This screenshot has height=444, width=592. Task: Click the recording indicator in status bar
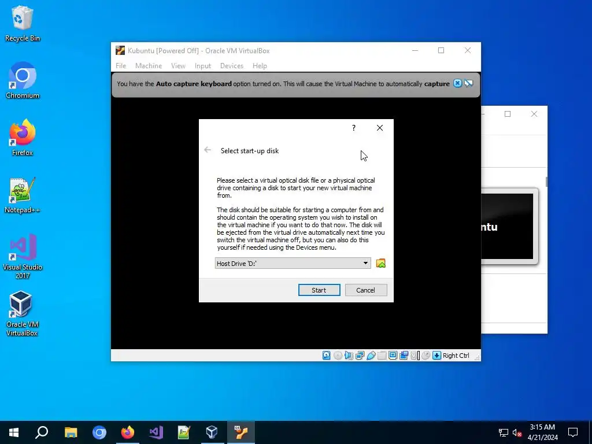tap(404, 356)
